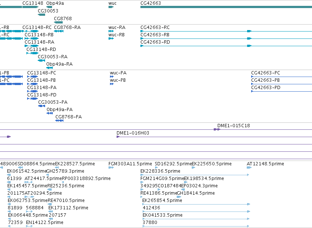The image size is (312, 228).
Task: Click the CG13148 gene label
Action: pos(33,3)
